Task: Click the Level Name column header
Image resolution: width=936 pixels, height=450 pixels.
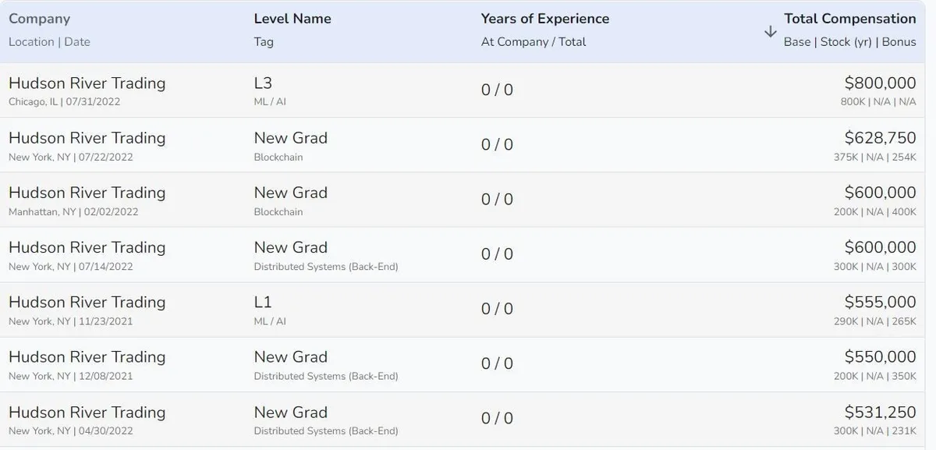Action: [x=292, y=19]
